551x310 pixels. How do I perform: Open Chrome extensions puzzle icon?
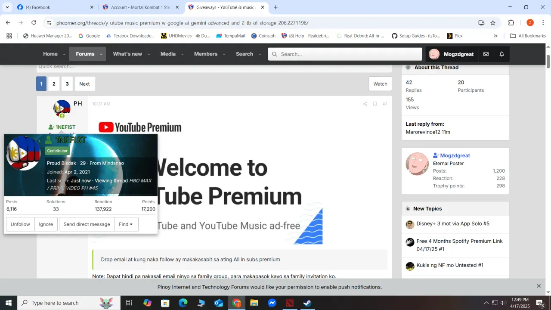tap(511, 23)
